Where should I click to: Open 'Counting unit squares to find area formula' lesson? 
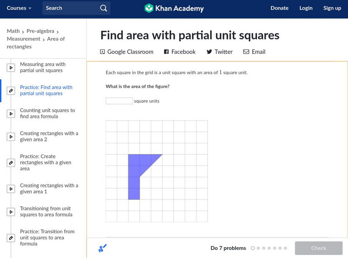tap(47, 114)
